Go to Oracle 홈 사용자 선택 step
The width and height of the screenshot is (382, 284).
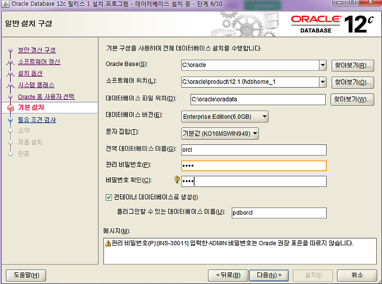click(x=46, y=97)
